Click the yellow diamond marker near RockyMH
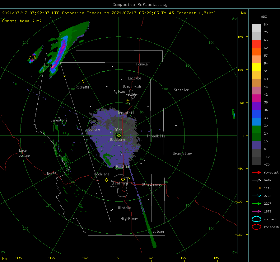The width and height of the screenshot is (280, 262). click(83, 81)
